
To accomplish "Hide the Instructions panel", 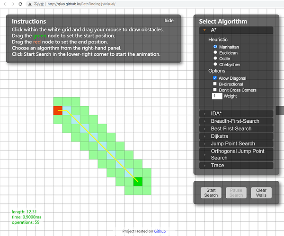I will click(x=169, y=21).
